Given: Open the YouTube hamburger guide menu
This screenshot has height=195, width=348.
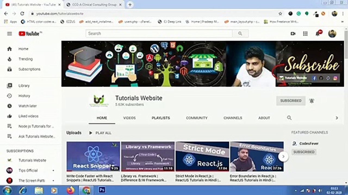Looking at the screenshot, I should pos(10,34).
